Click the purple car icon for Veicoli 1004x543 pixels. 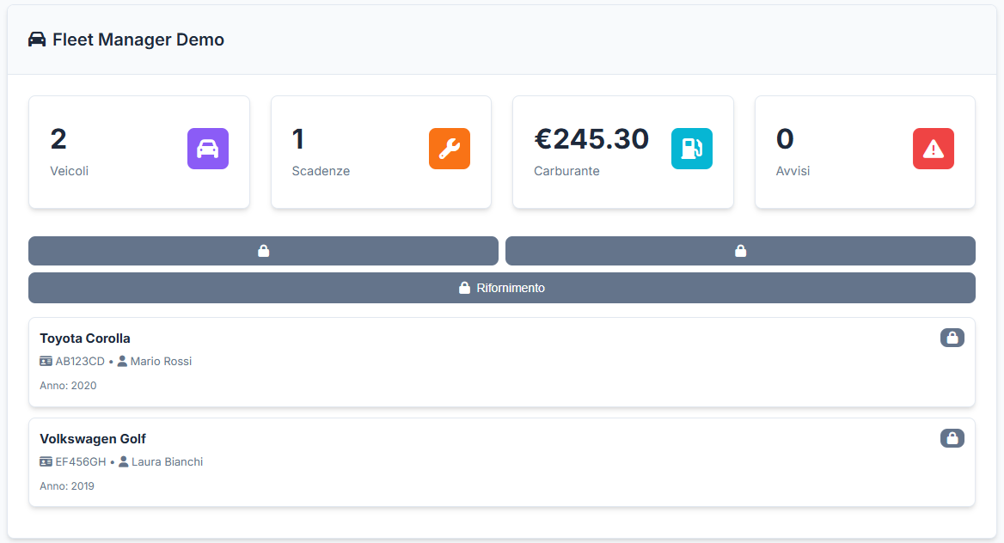(x=208, y=149)
